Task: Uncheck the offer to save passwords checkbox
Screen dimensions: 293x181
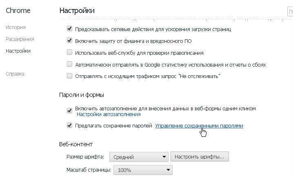Action: pyautogui.click(x=69, y=126)
